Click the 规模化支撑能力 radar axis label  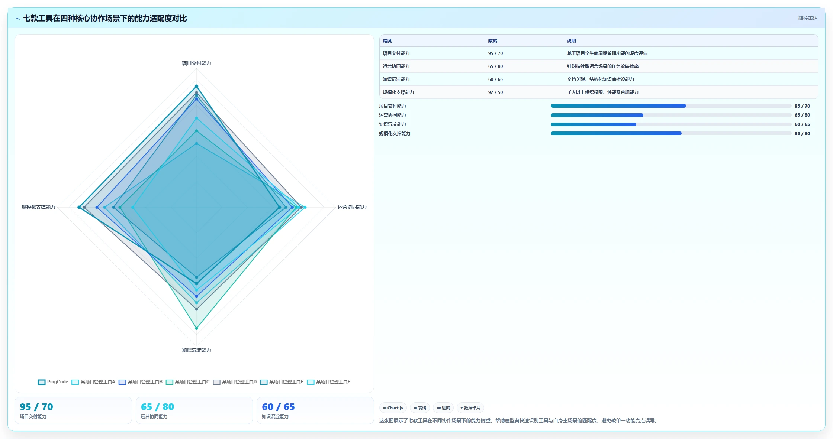coord(38,207)
